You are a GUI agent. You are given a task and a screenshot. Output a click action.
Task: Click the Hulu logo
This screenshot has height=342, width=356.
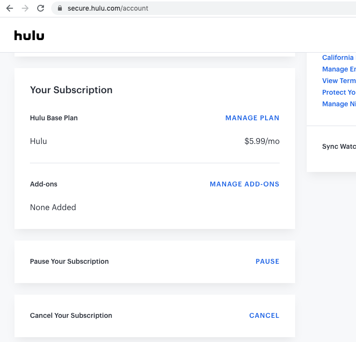[x=29, y=35]
